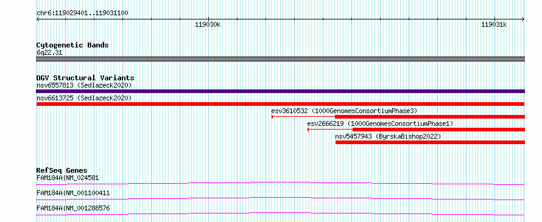Select the red nsv6613725 variant bar
Viewport: 542px width, 222px height.
click(280, 104)
